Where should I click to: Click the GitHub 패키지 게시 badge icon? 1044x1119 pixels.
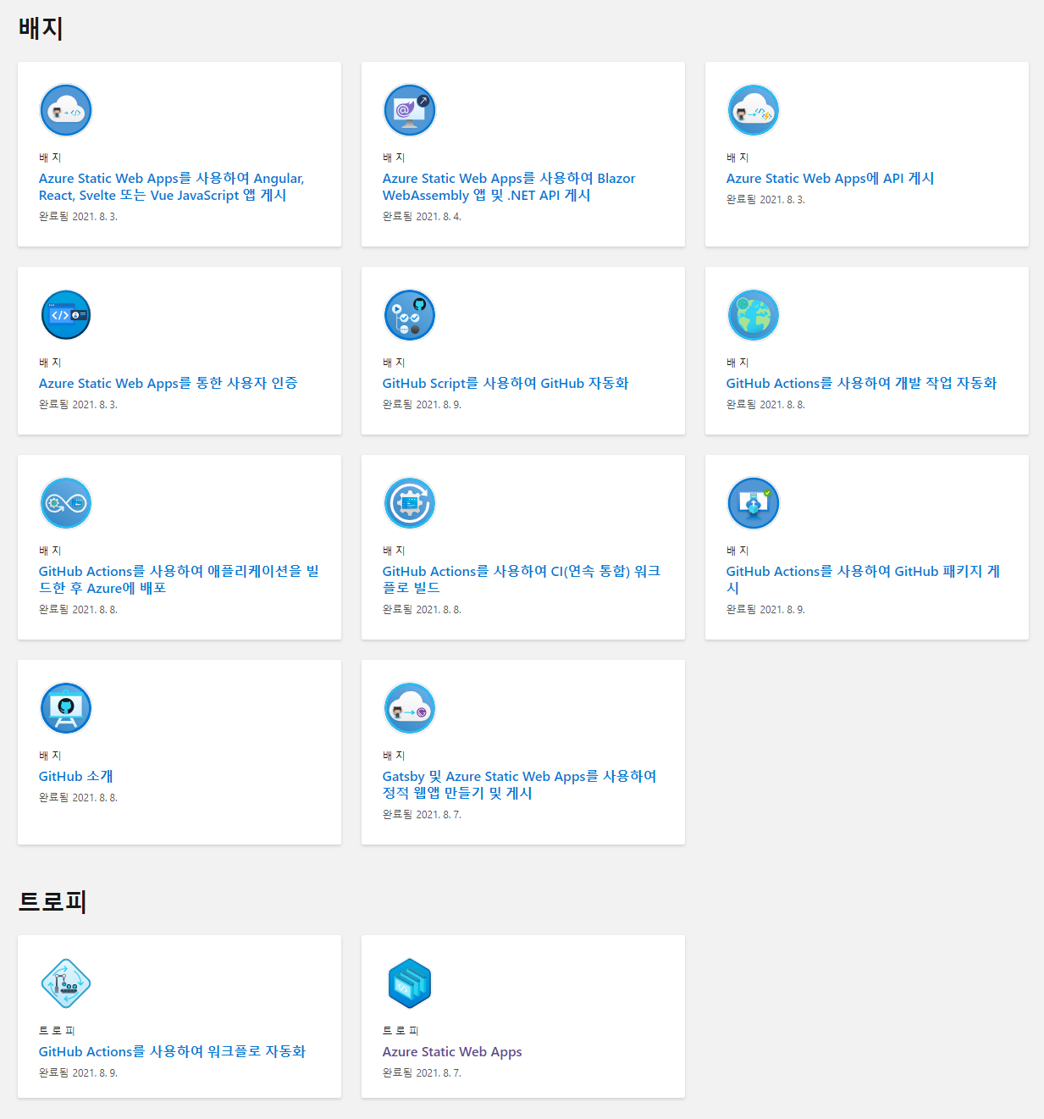754,503
